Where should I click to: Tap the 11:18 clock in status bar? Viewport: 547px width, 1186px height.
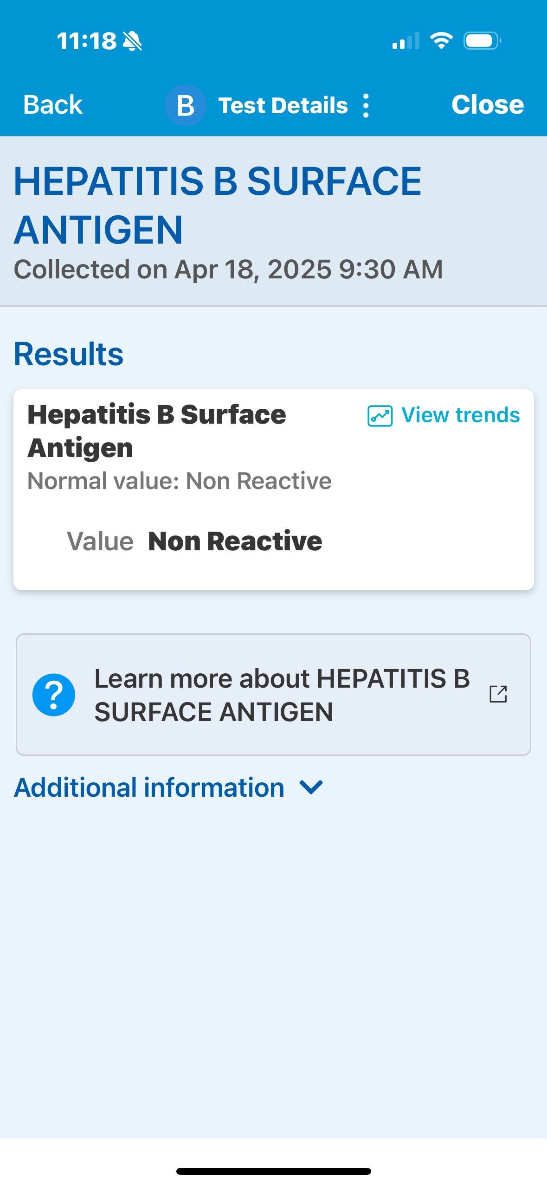point(86,41)
